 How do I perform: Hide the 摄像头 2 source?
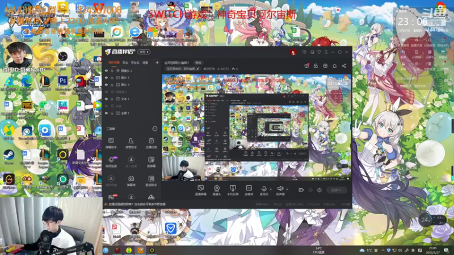coord(106,70)
